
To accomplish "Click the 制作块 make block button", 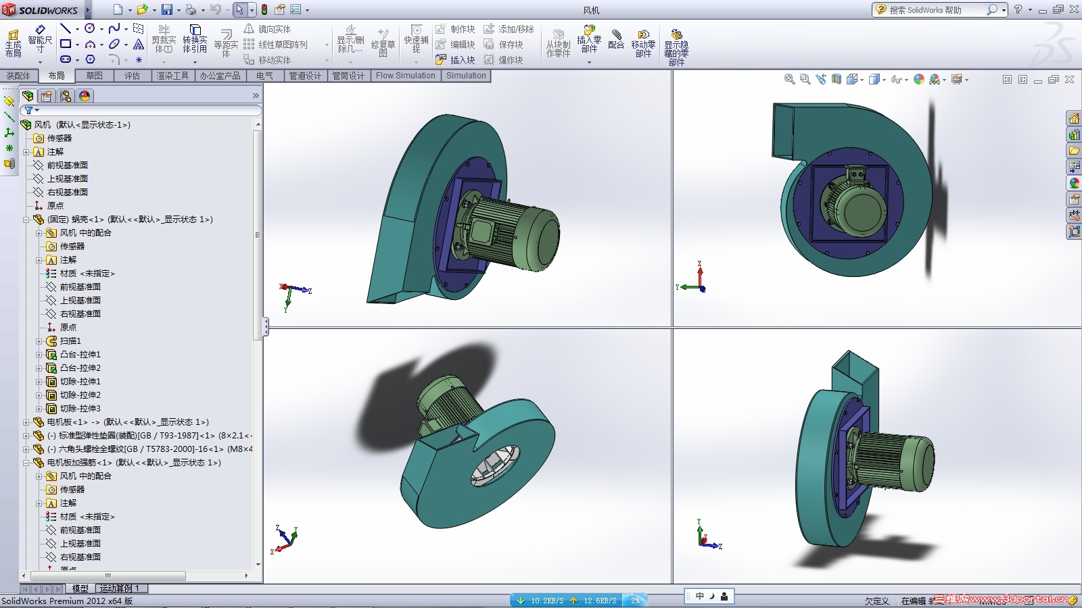I will point(455,29).
